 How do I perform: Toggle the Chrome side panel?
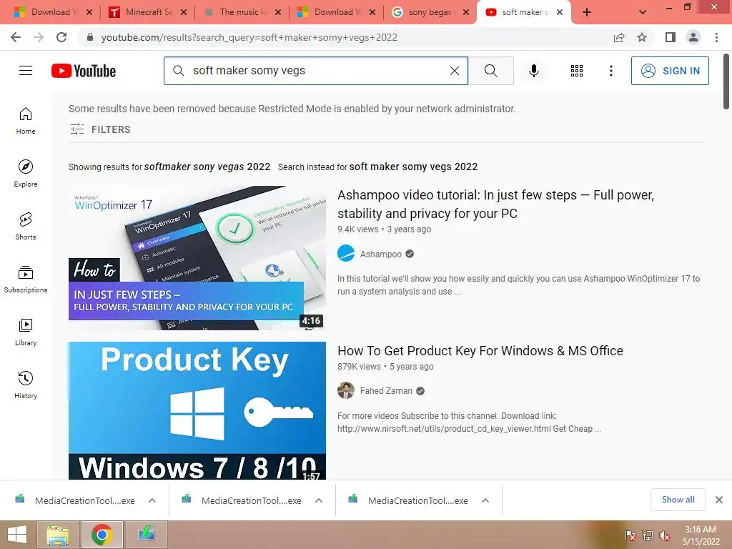[671, 37]
